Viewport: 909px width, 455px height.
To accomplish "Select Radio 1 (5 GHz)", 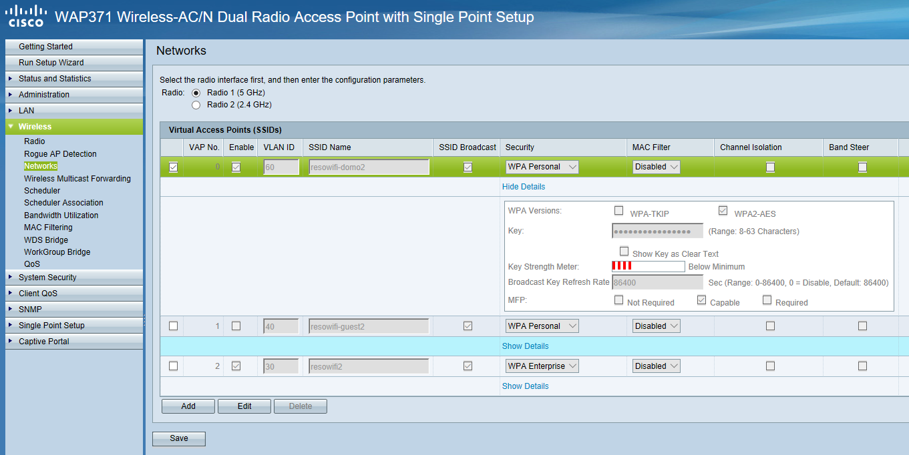I will (x=196, y=93).
